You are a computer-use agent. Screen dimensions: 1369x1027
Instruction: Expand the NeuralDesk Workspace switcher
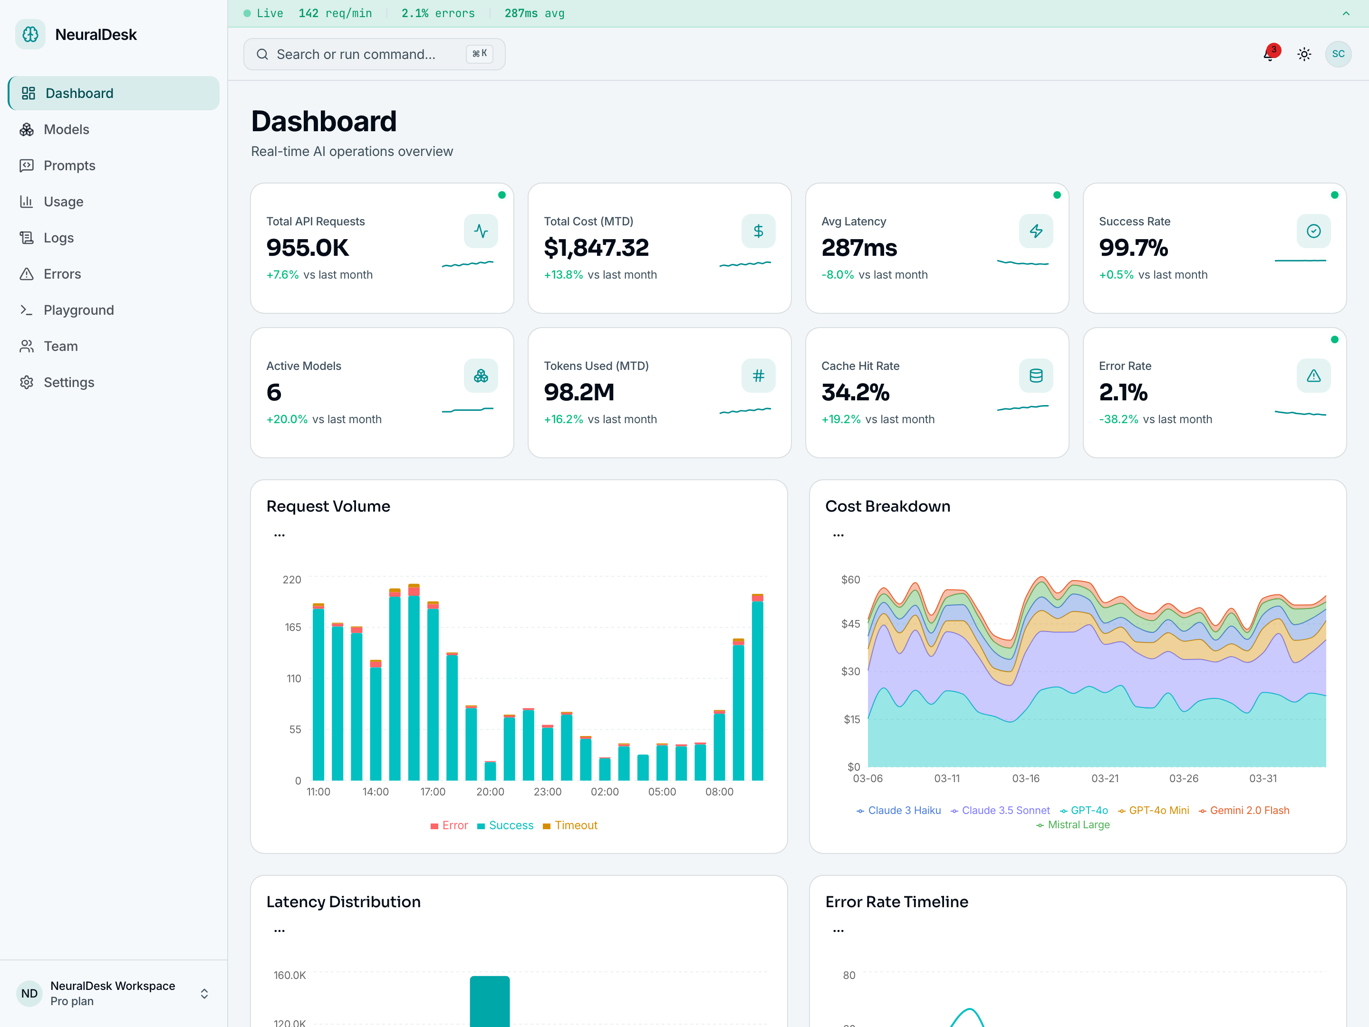pyautogui.click(x=204, y=993)
